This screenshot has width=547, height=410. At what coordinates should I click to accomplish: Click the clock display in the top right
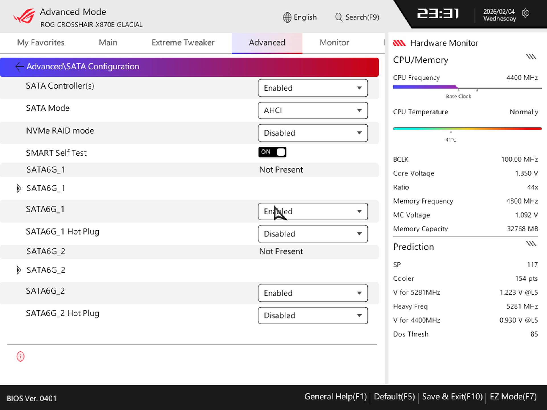pos(438,13)
